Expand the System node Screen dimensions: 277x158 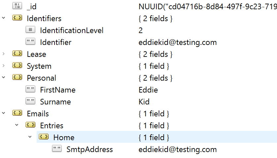4,65
